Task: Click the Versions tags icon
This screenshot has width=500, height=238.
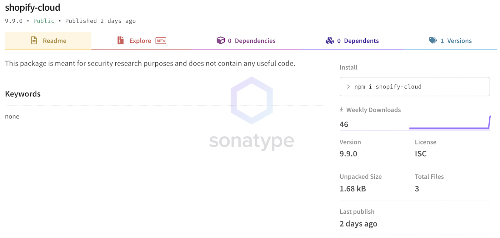Action: 433,41
